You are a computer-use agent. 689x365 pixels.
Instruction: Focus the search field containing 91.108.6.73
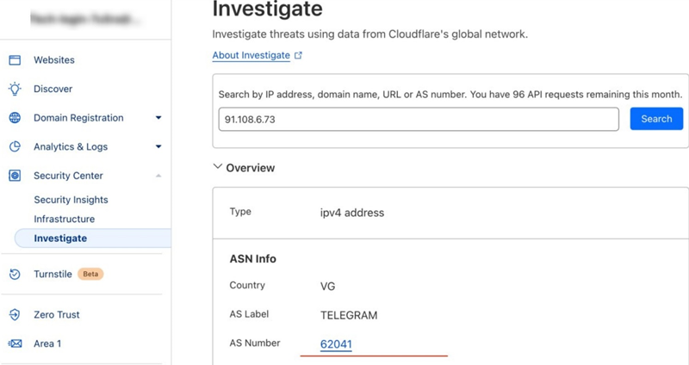pos(419,119)
